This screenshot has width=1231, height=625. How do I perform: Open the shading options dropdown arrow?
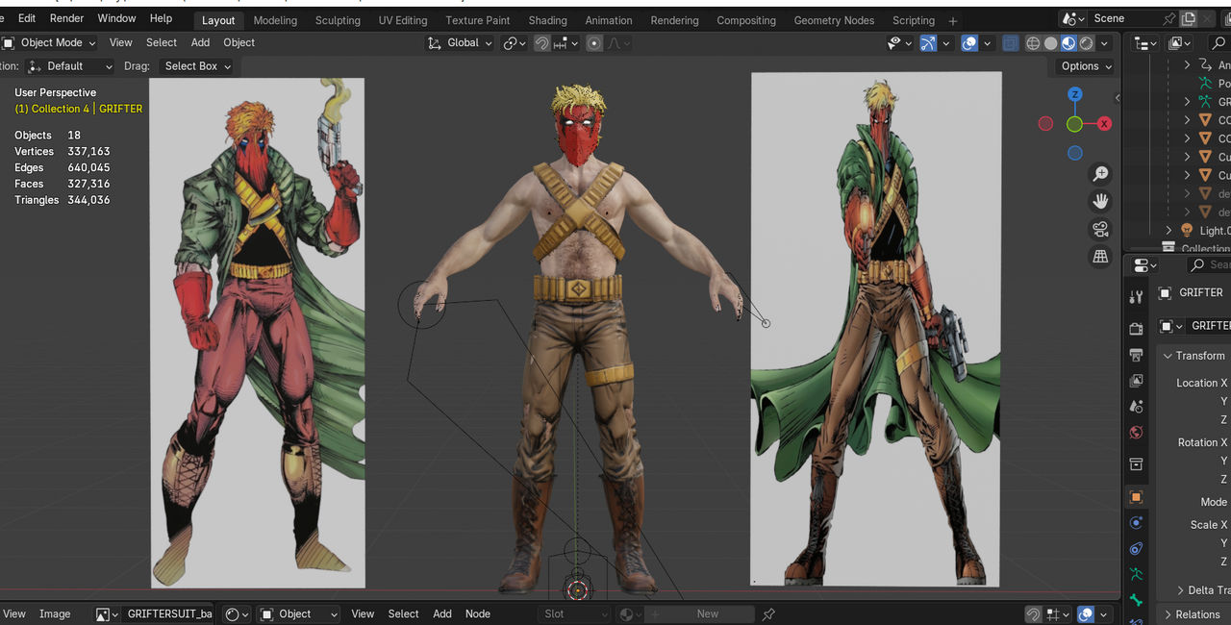1105,43
